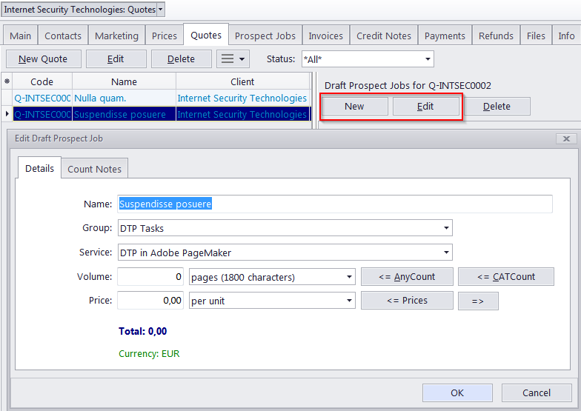Go to the Prospect Jobs tab
The height and width of the screenshot is (411, 581).
click(x=265, y=36)
